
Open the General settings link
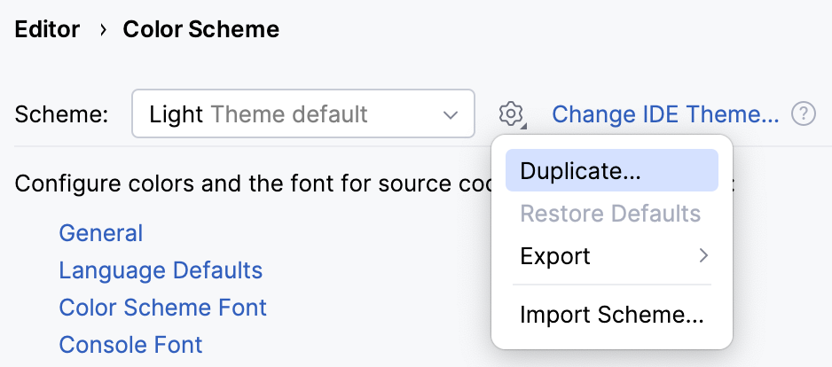[x=100, y=233]
